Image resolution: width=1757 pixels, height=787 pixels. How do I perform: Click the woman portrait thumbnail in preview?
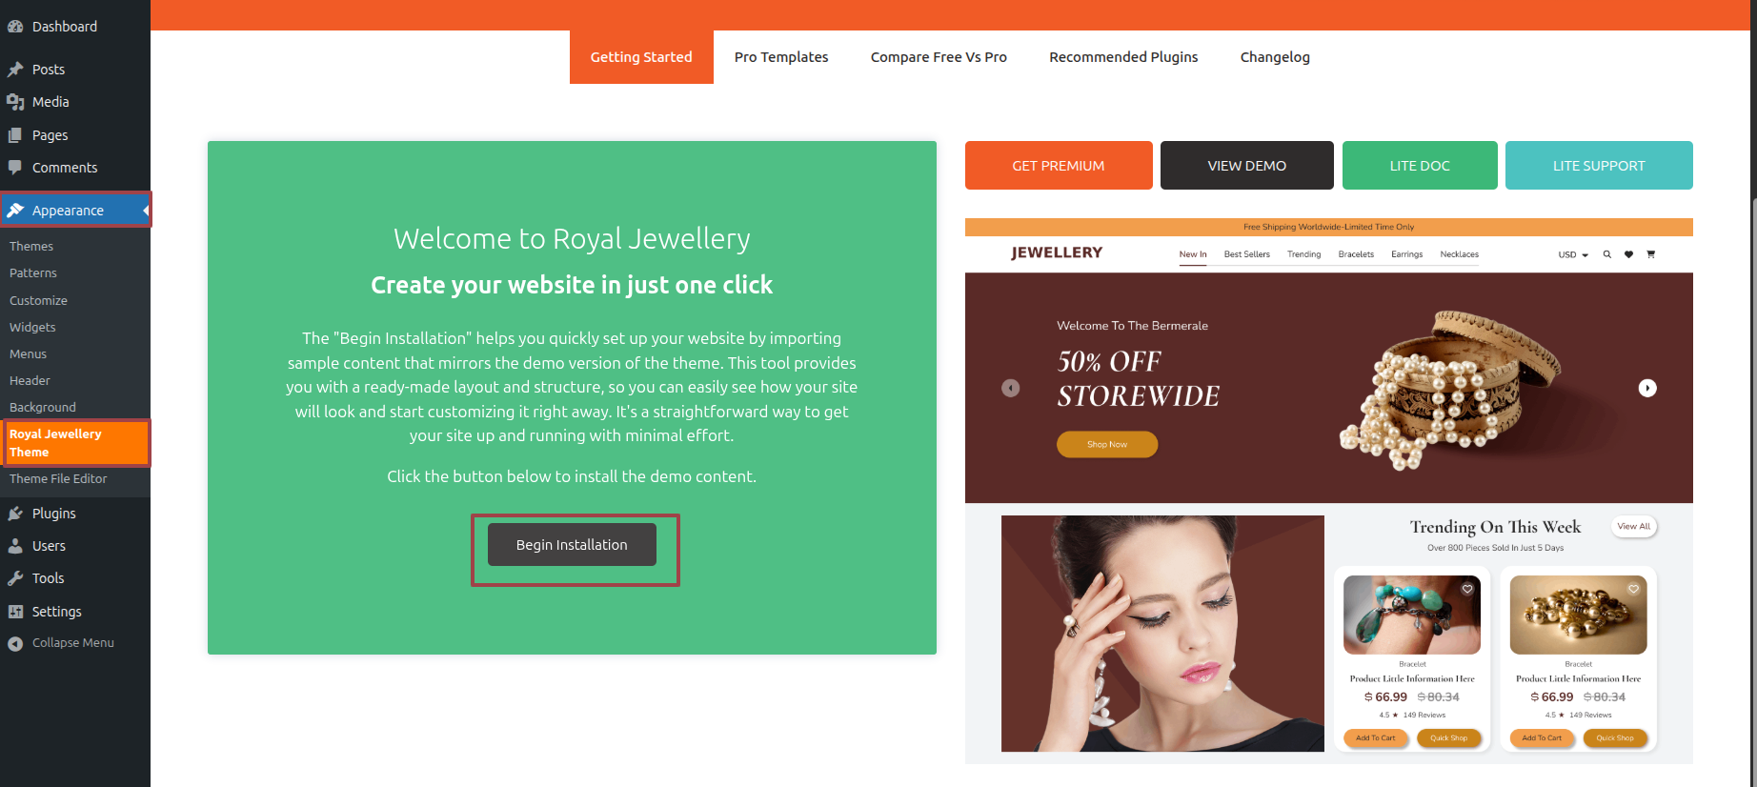click(x=1162, y=634)
